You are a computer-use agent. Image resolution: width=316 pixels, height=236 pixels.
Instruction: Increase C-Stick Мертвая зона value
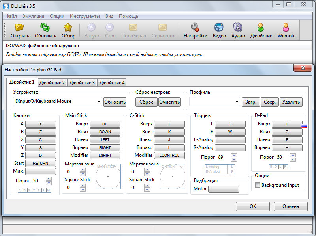(147, 170)
